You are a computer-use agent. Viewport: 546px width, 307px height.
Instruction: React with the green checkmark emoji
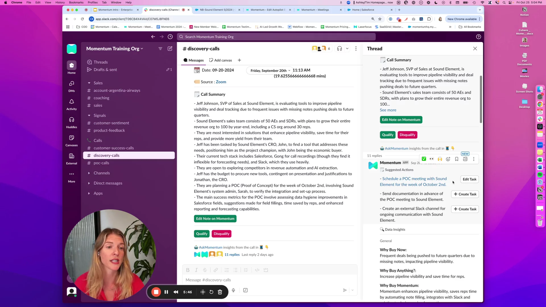click(x=424, y=159)
